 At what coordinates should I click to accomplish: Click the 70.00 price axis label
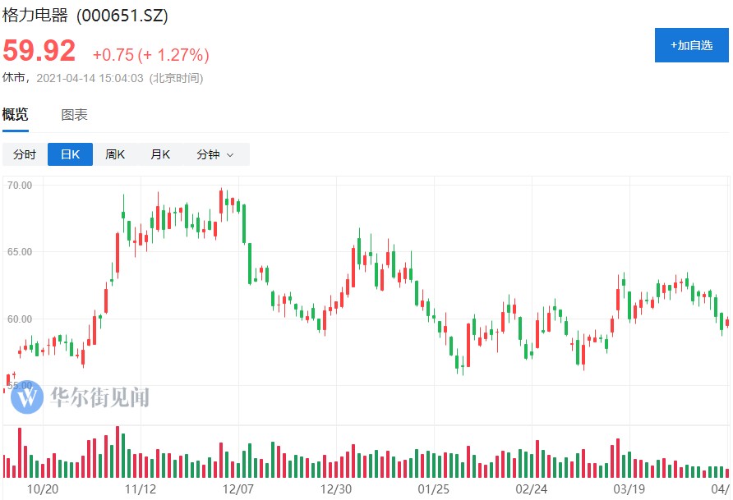[19, 186]
